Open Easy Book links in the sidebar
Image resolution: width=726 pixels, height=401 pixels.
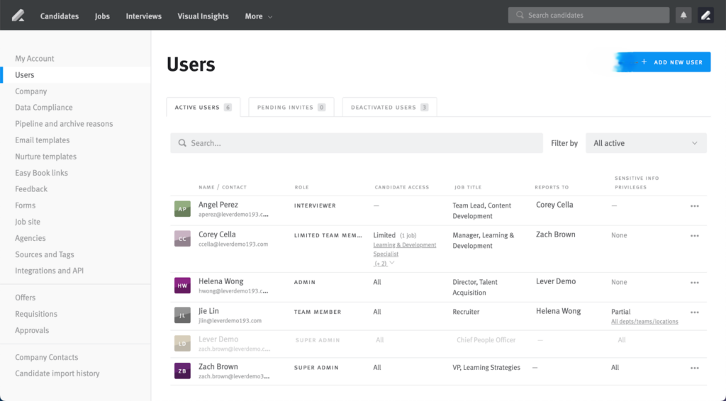41,173
